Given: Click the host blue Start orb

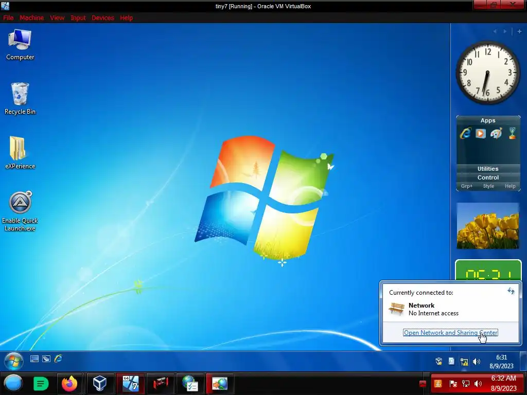Looking at the screenshot, I should [13, 383].
